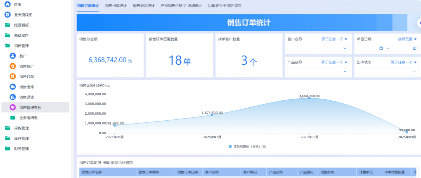This screenshot has height=178, width=421.
Task: Open 单据日期 选择范围 dropdown
Action: point(407,39)
